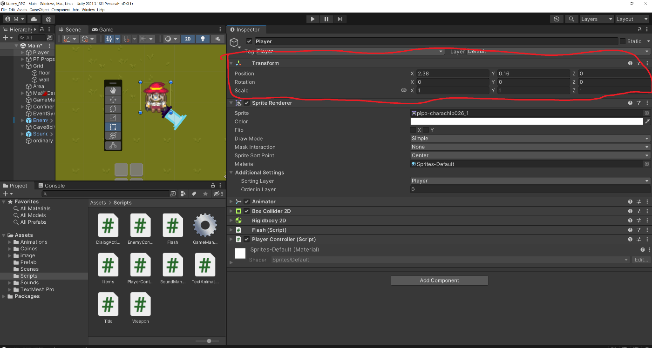This screenshot has width=652, height=348.
Task: Switch to the Game tab
Action: click(102, 29)
